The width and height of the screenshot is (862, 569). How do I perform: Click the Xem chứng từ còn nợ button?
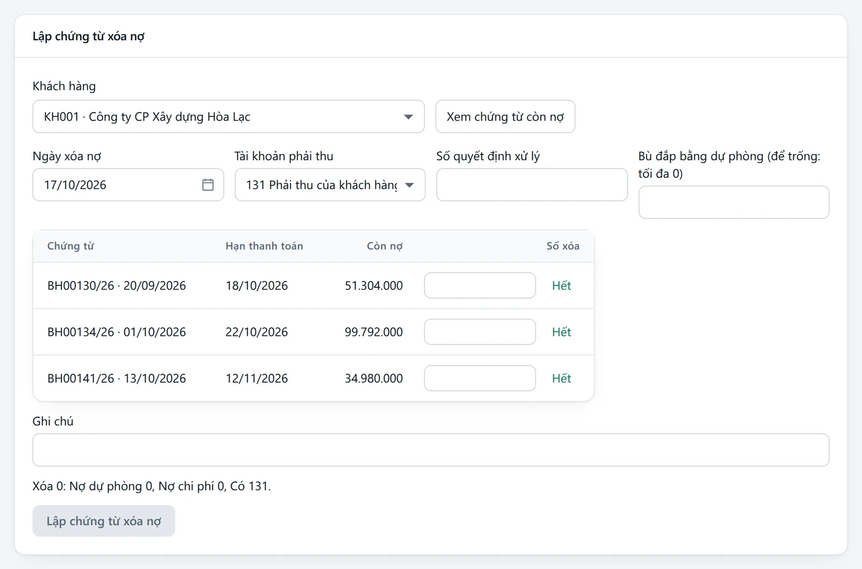tap(505, 116)
